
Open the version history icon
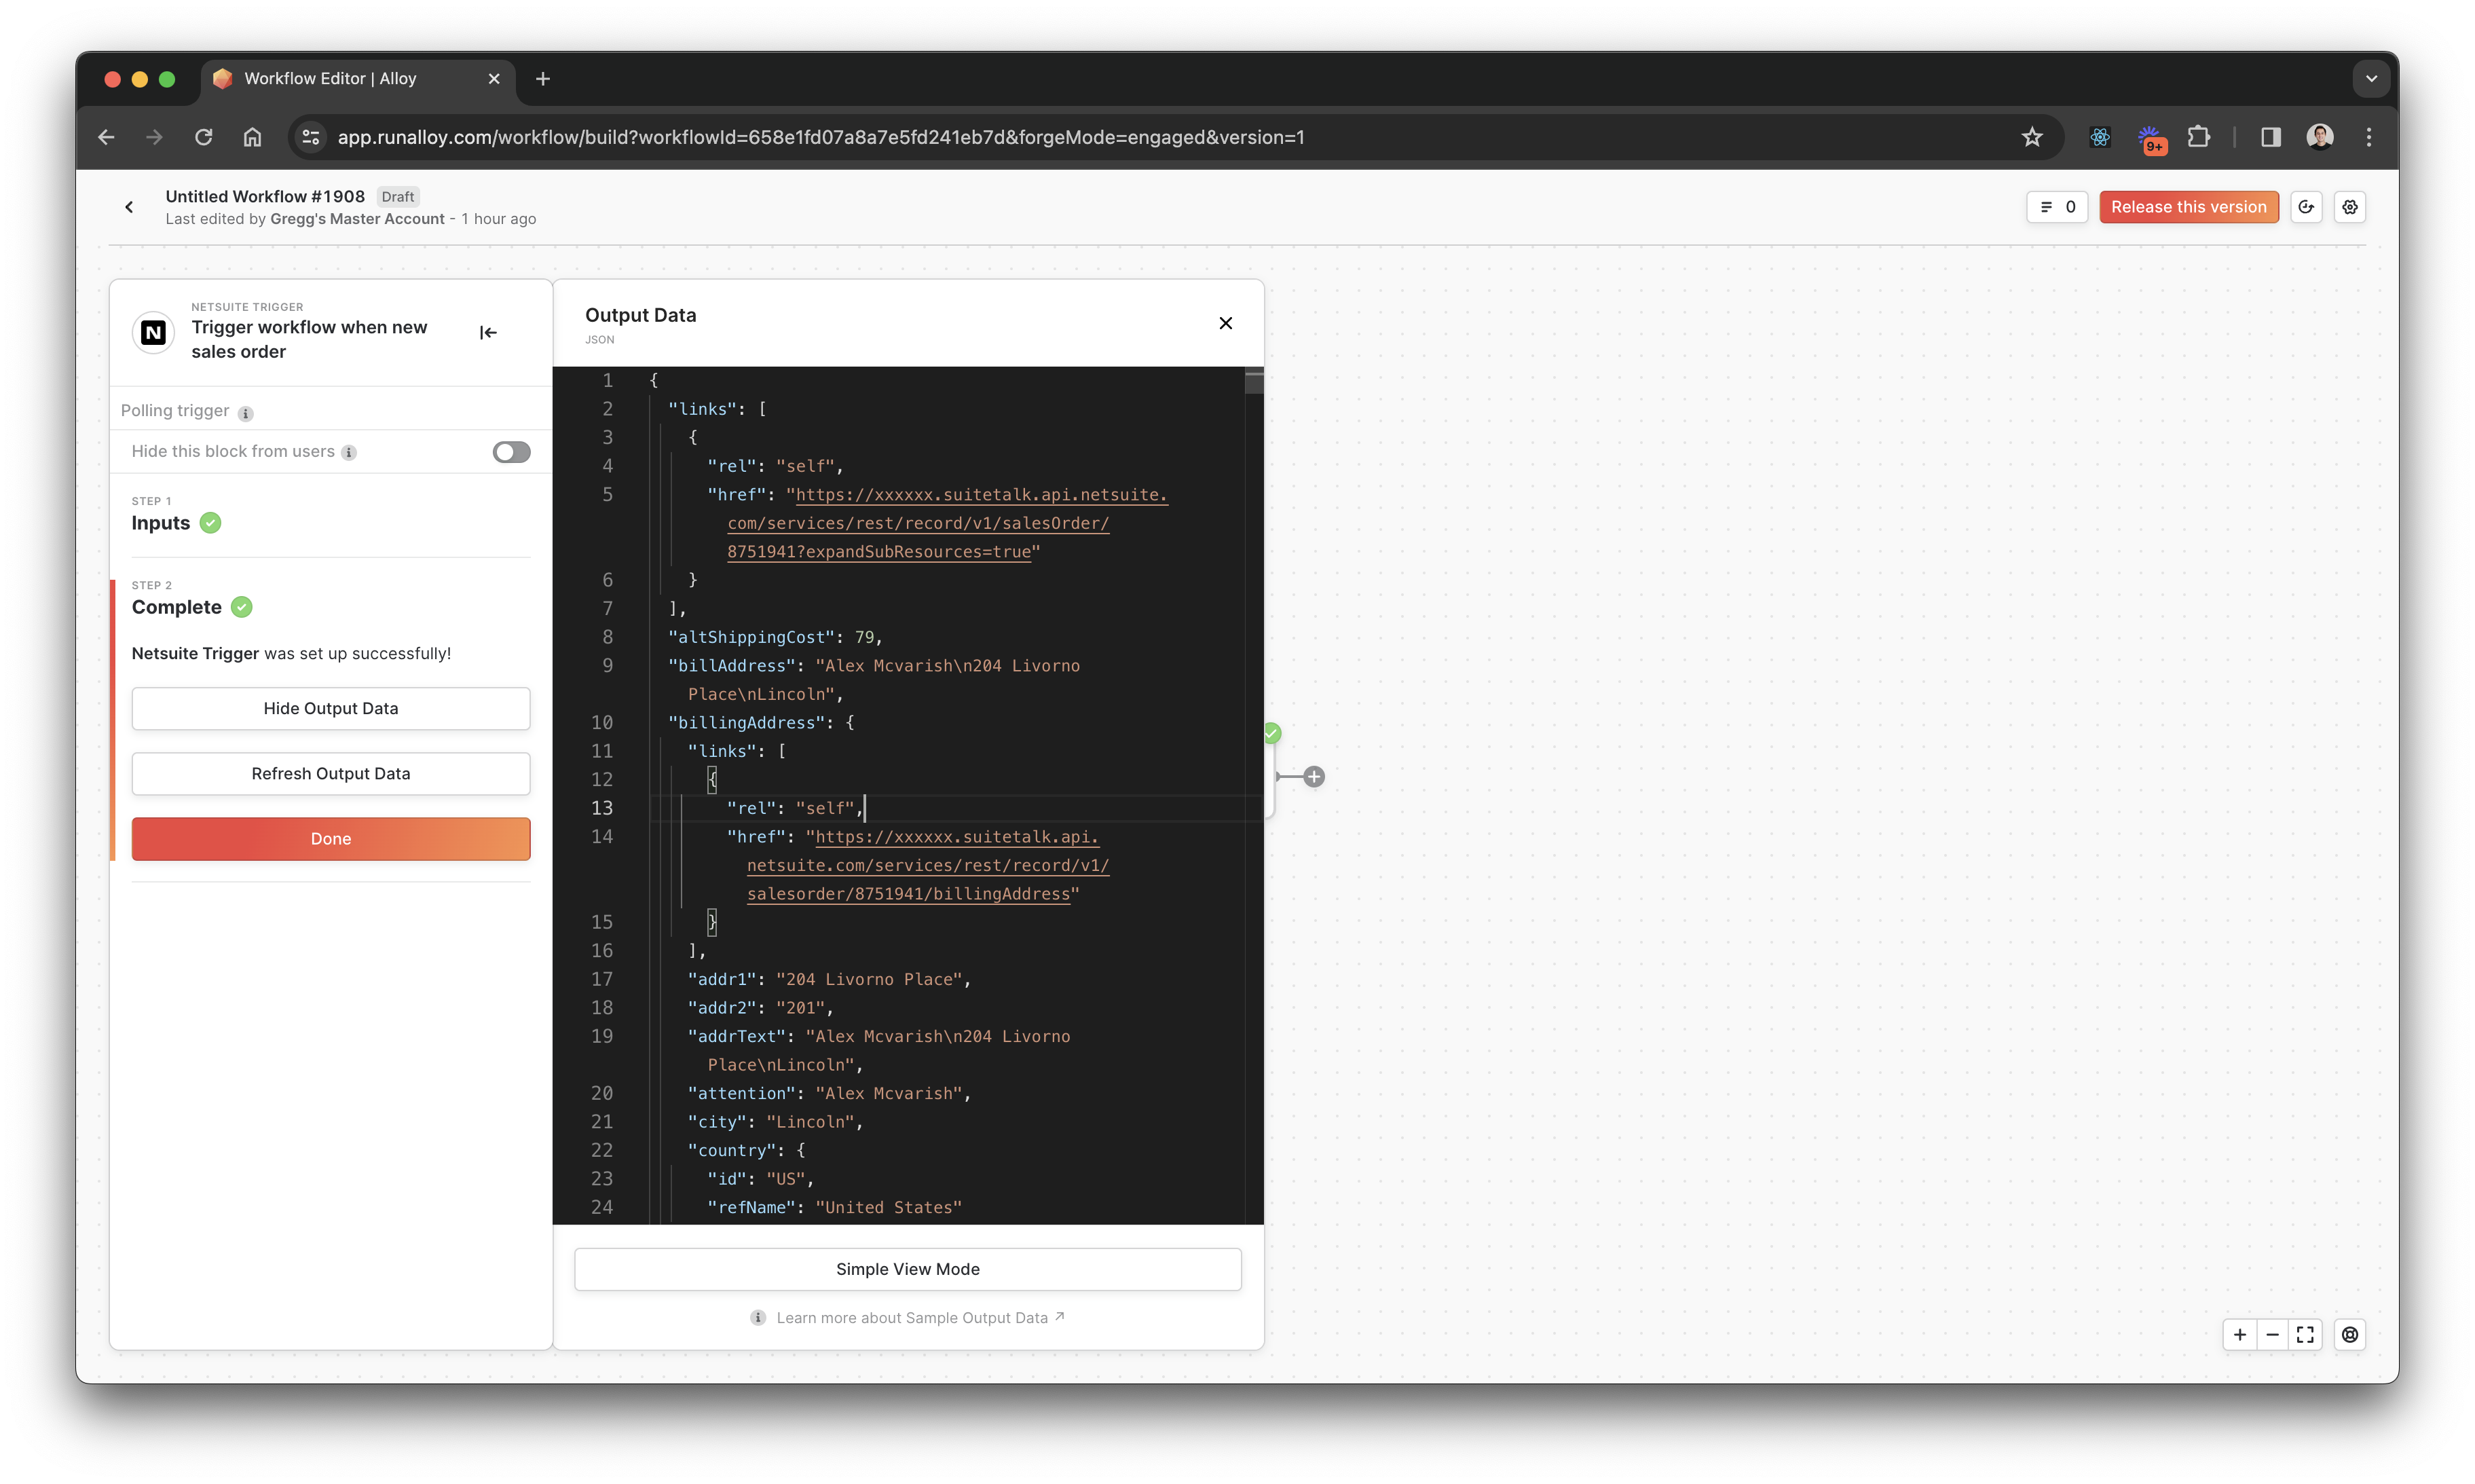2306,207
